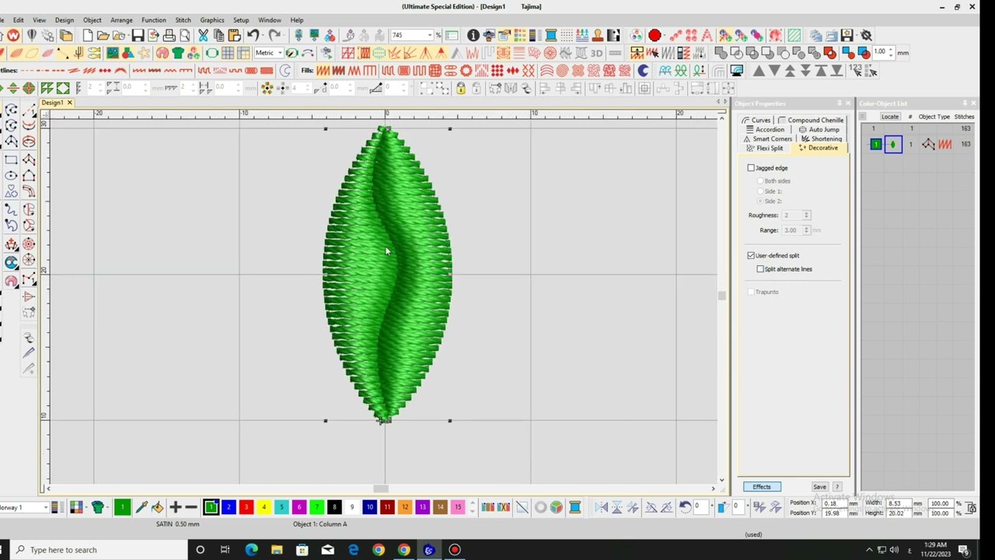
Task: Click the Locate button in Color-Object List
Action: click(x=890, y=117)
